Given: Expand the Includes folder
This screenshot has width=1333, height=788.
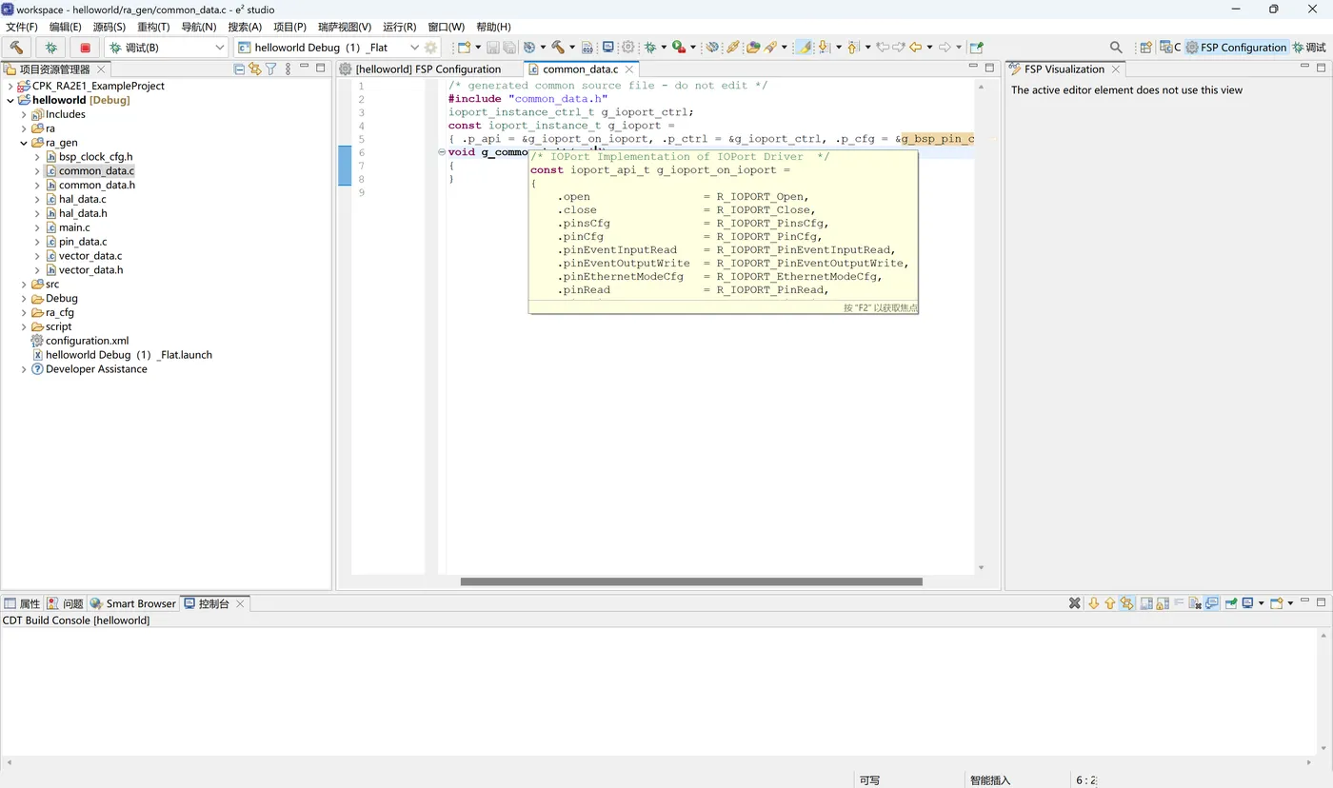Looking at the screenshot, I should pos(24,114).
